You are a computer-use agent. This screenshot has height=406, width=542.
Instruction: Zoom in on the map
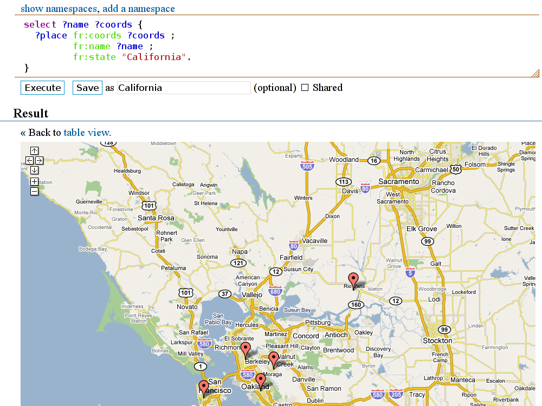(34, 181)
